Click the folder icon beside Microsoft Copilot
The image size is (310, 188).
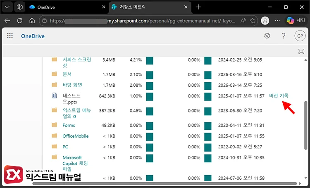tap(55, 157)
